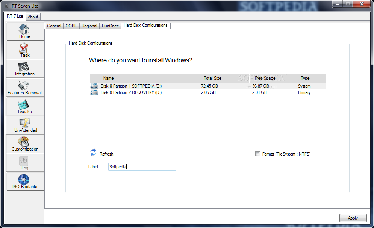Switch to the About tab
Image resolution: width=374 pixels, height=228 pixels.
(x=33, y=17)
